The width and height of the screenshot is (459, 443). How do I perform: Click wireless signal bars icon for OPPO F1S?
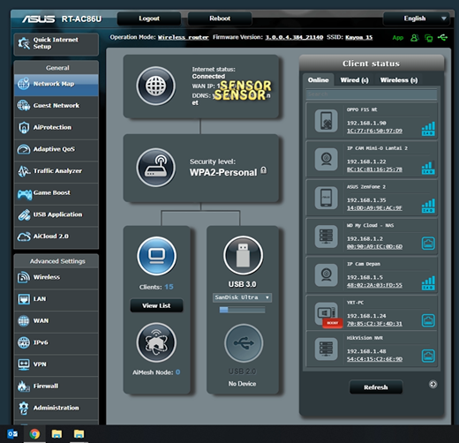coord(428,129)
